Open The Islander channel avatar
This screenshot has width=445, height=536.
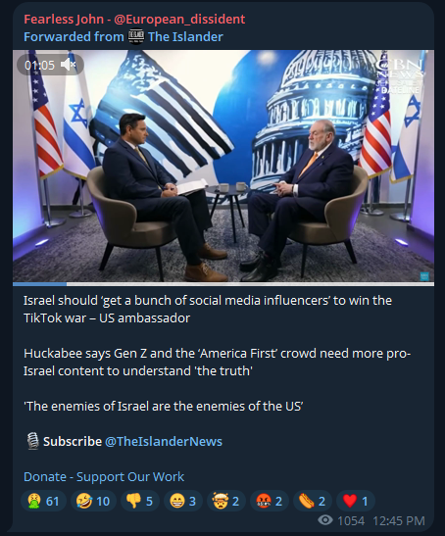tap(136, 36)
